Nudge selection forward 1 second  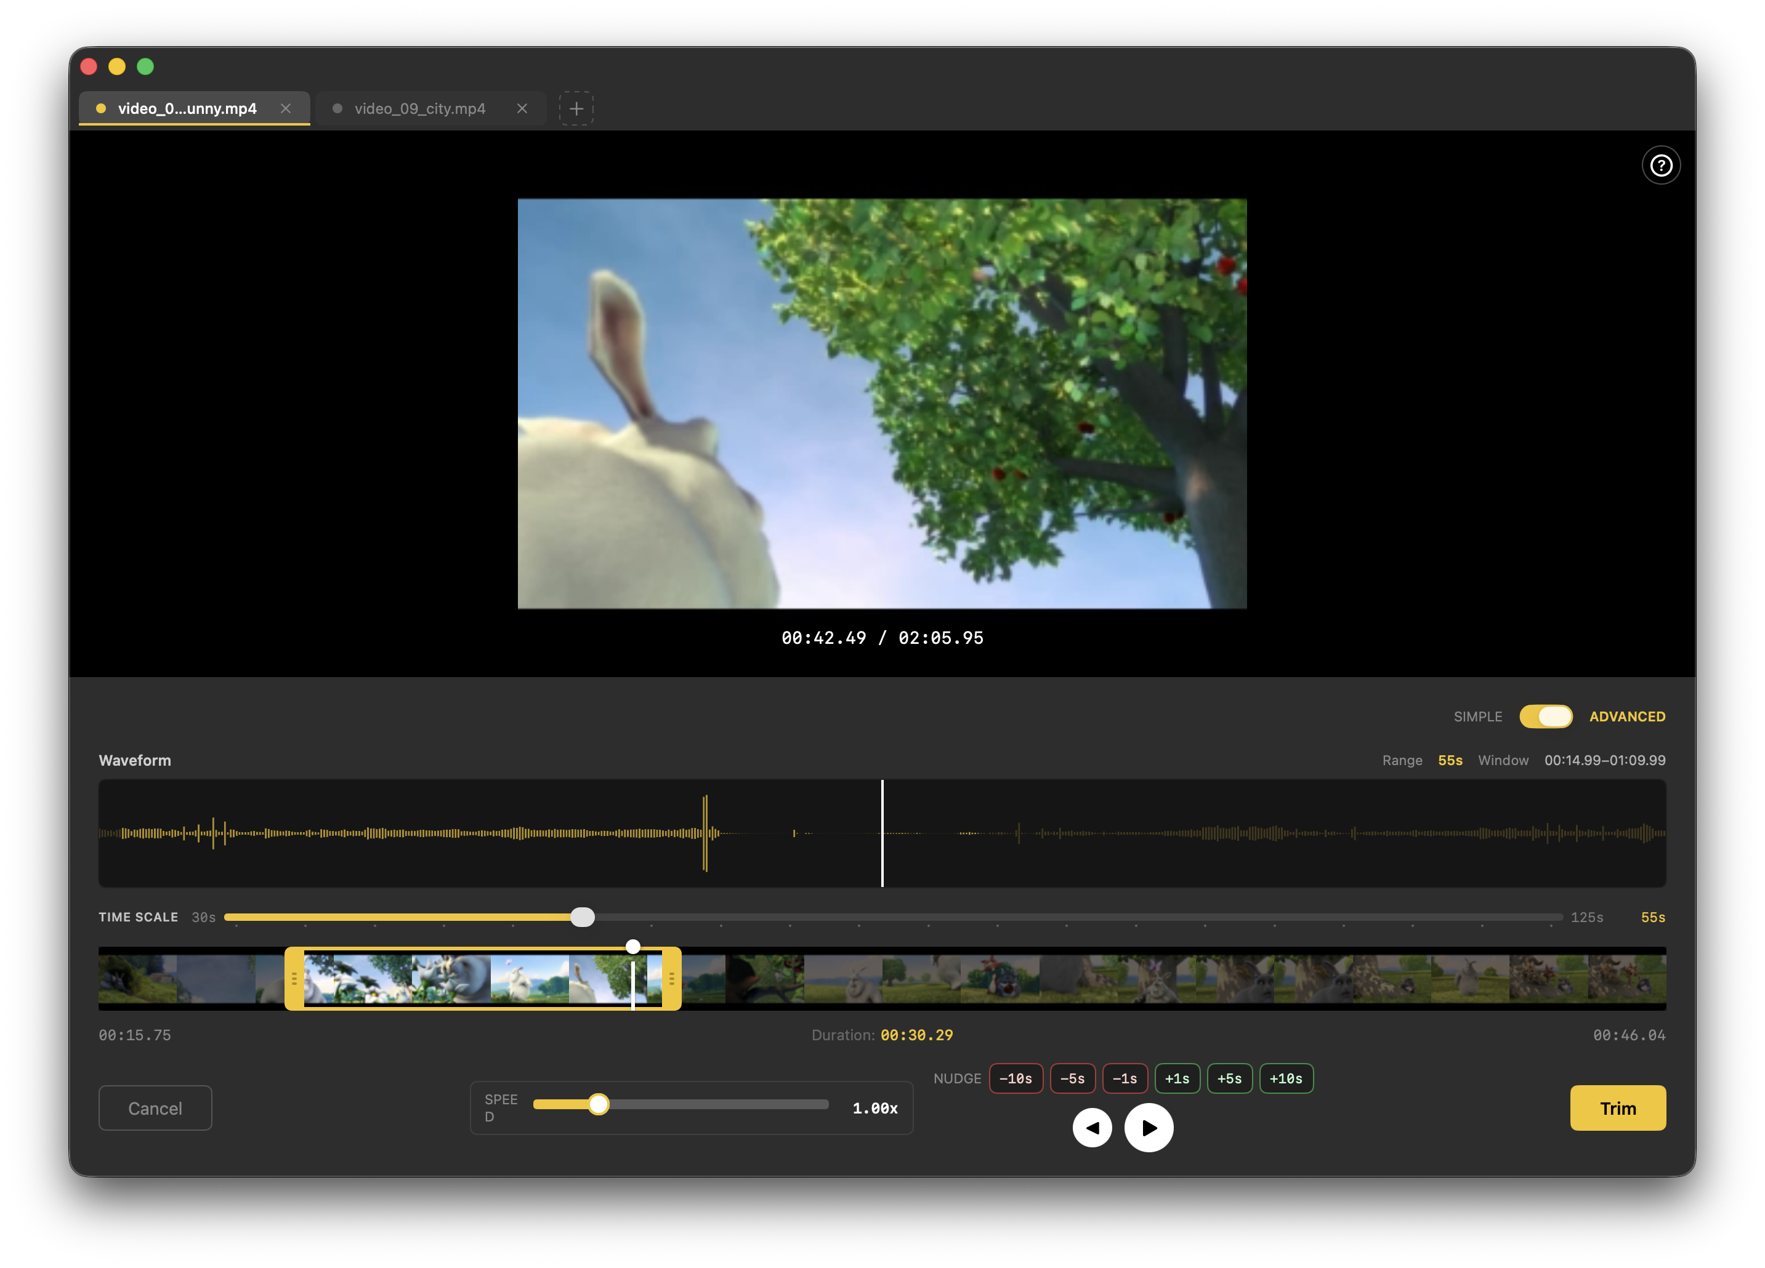point(1177,1078)
